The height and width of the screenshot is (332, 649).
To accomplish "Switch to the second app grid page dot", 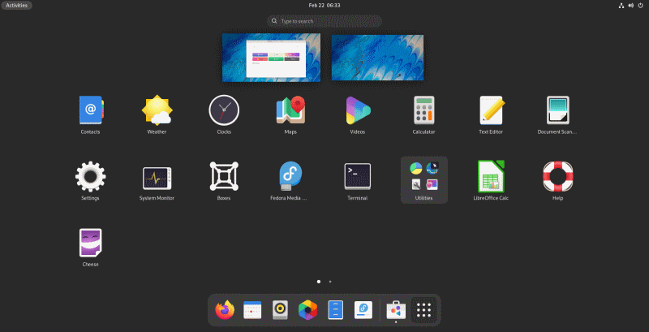I will [x=330, y=281].
